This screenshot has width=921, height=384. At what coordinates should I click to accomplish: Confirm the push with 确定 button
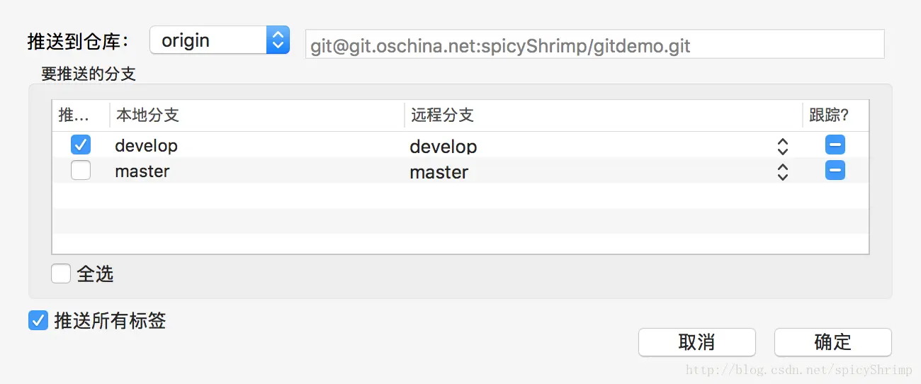[832, 342]
